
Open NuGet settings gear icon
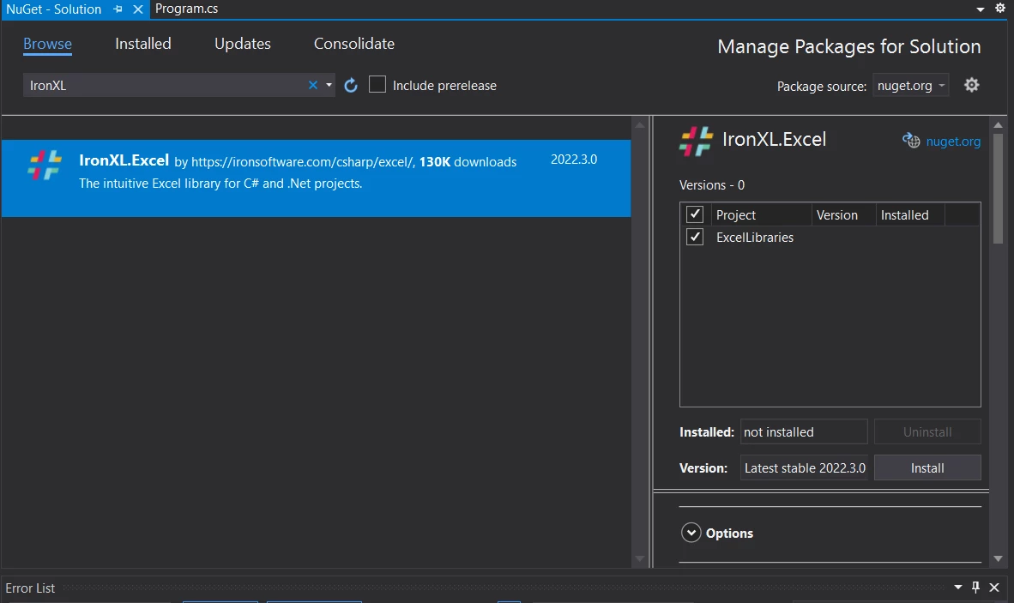click(971, 85)
